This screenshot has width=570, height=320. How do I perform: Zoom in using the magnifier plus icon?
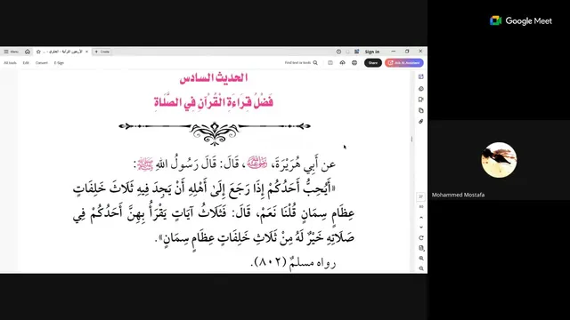421,259
